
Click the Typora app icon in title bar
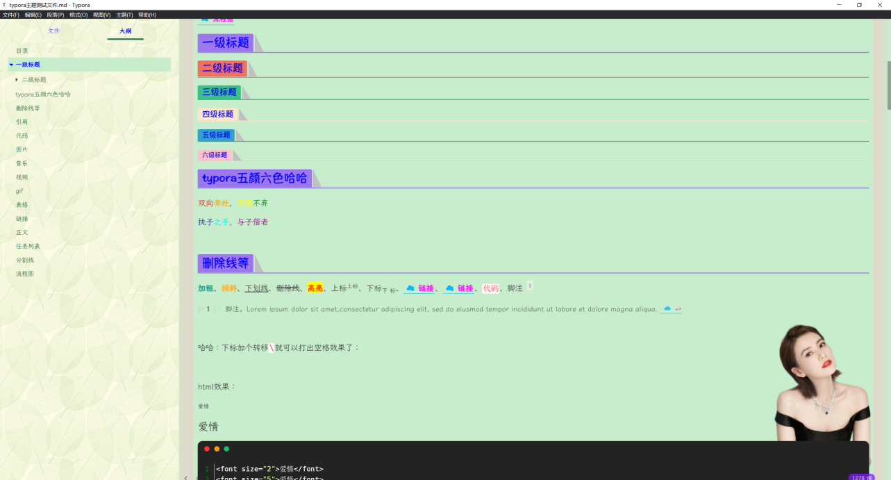click(x=4, y=5)
